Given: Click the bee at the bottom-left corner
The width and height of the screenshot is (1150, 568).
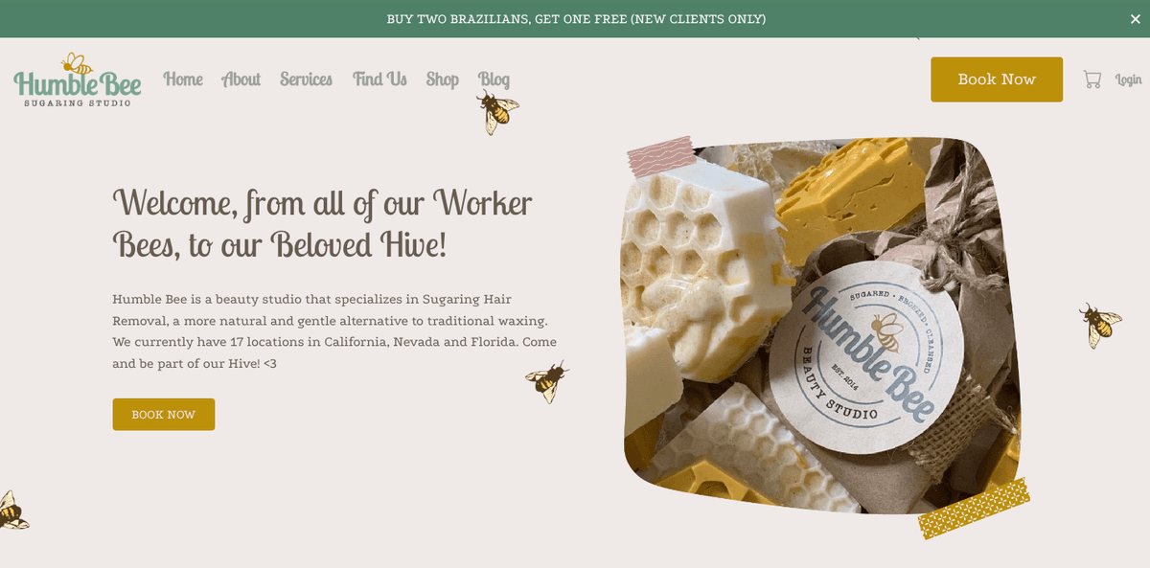Looking at the screenshot, I should (12, 511).
